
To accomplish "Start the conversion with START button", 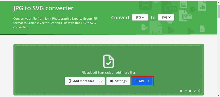I will (142, 81).
